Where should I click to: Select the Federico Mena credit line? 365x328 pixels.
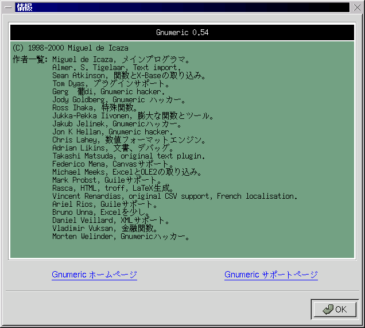pos(112,164)
